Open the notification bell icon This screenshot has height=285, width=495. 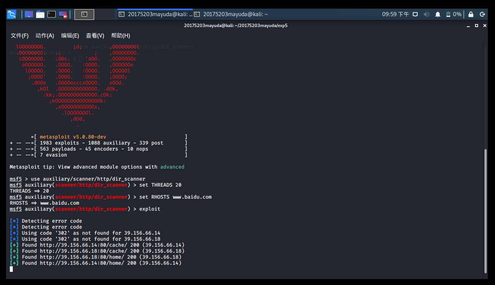438,14
